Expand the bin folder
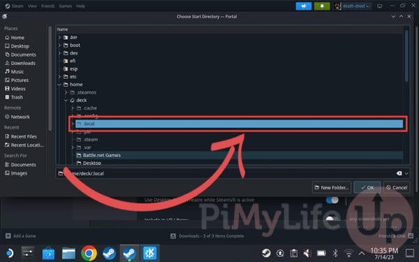The width and height of the screenshot is (419, 262). [59, 38]
